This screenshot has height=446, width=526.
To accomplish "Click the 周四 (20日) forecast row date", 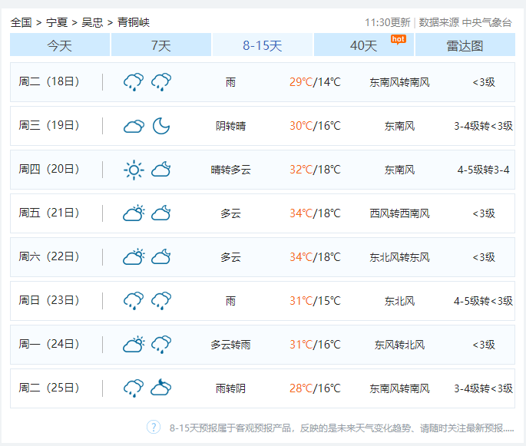I will (x=49, y=170).
